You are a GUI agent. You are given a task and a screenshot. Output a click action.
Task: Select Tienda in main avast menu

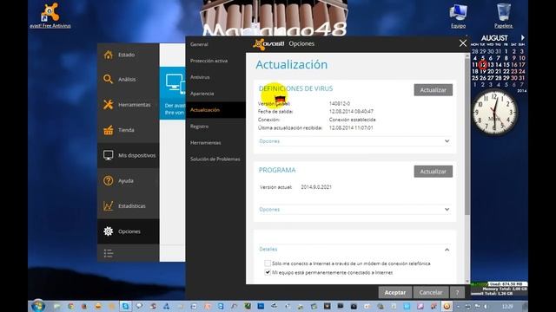pyautogui.click(x=126, y=130)
